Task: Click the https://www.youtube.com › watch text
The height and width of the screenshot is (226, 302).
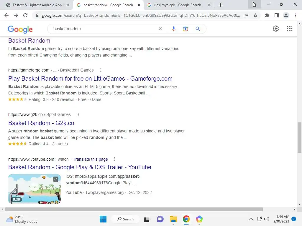Action: pyautogui.click(x=38, y=159)
